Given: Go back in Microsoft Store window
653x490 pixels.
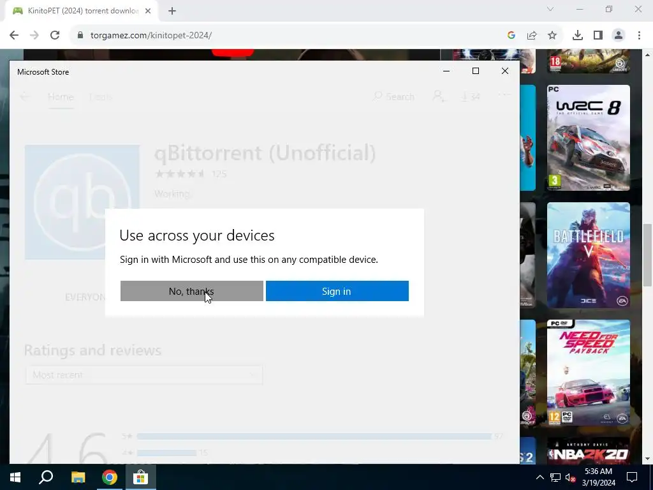Looking at the screenshot, I should (x=25, y=97).
